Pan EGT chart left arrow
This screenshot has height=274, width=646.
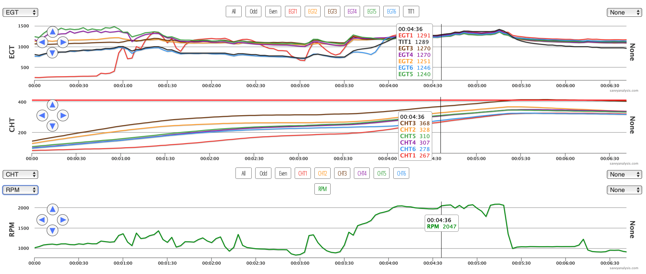click(x=42, y=42)
